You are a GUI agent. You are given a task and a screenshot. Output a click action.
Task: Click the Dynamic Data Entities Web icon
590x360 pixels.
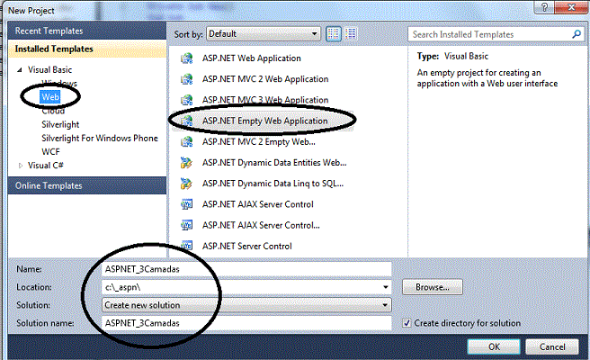[187, 163]
